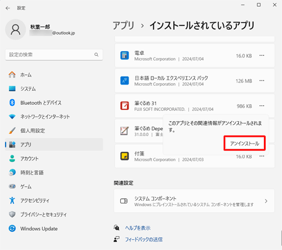Click the back arrow icon
Viewport: 282px width, 250px height.
[8, 8]
